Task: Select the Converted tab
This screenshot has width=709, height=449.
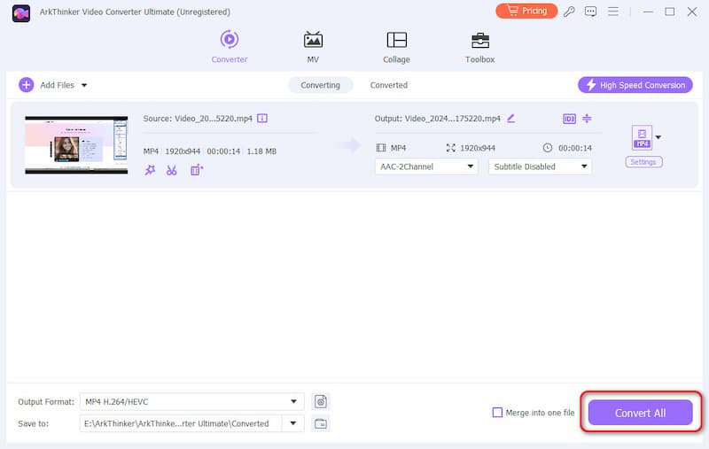Action: click(x=388, y=85)
